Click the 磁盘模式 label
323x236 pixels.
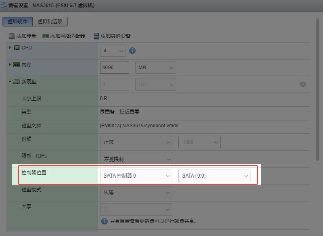point(31,190)
